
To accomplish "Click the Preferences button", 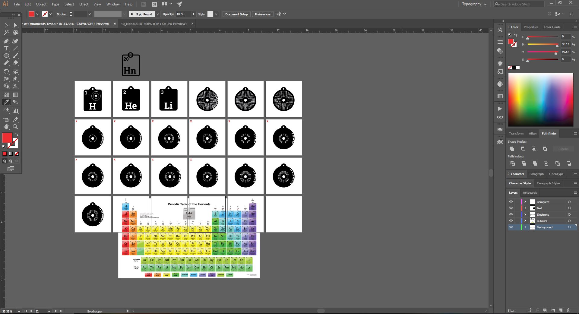I will pos(263,14).
